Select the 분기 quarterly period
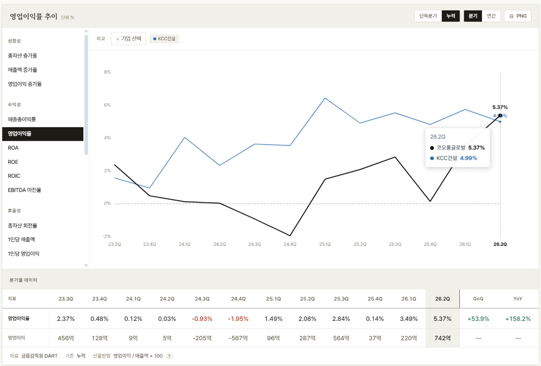Viewport: 541px width, 366px height. (x=473, y=16)
